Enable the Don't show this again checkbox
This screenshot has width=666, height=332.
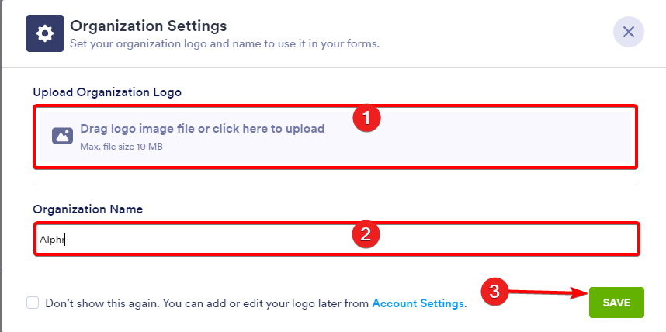point(33,303)
